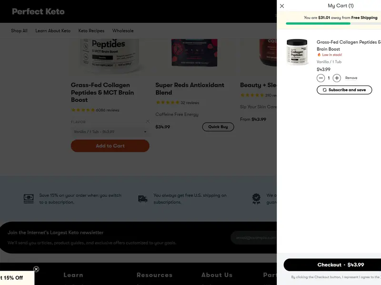381x285 pixels.
Task: Click the Perfect Keto logo
Action: 38,11
